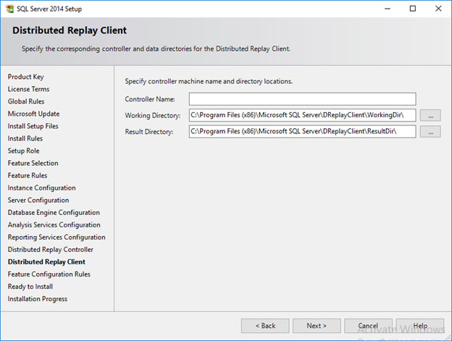Select the Database Engine Configuration step
Screen dimensions: 452x341
[x=54, y=213]
